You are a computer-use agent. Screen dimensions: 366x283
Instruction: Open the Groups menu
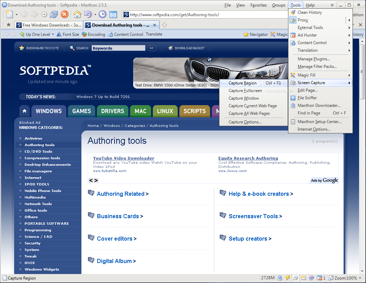tap(278, 5)
